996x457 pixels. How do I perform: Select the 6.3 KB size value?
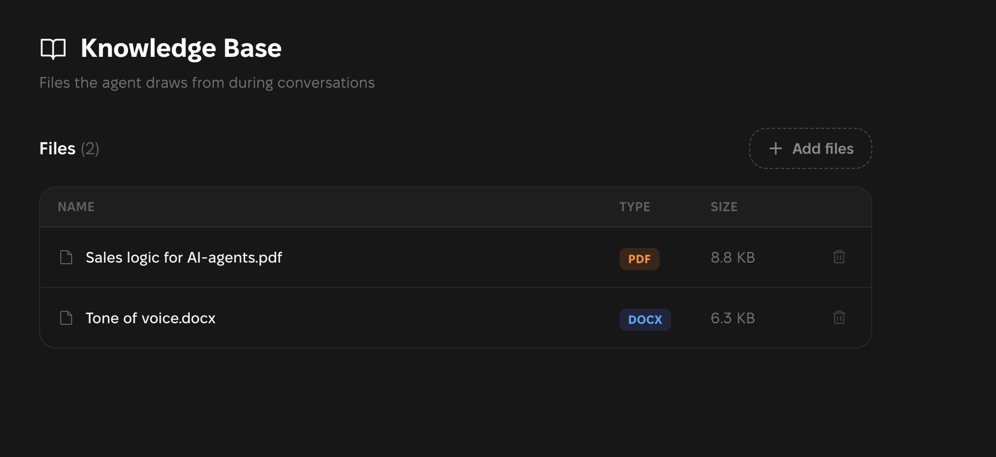(x=732, y=318)
